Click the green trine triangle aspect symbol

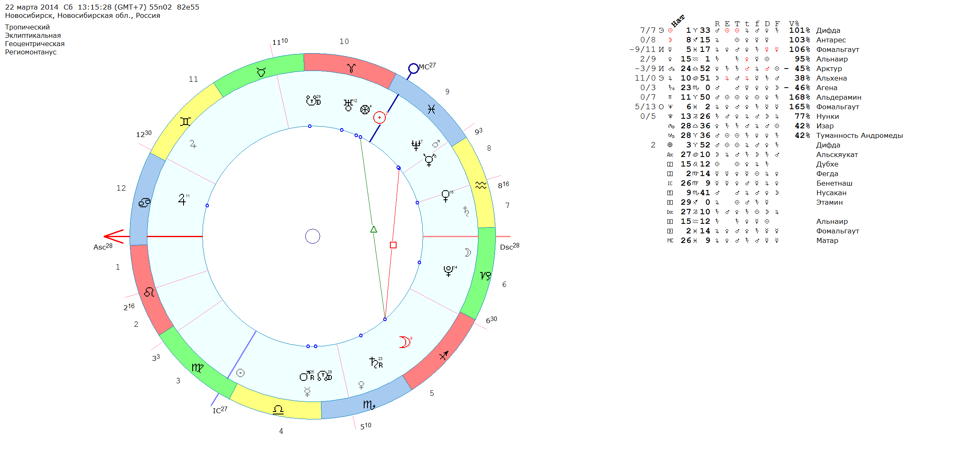click(373, 229)
